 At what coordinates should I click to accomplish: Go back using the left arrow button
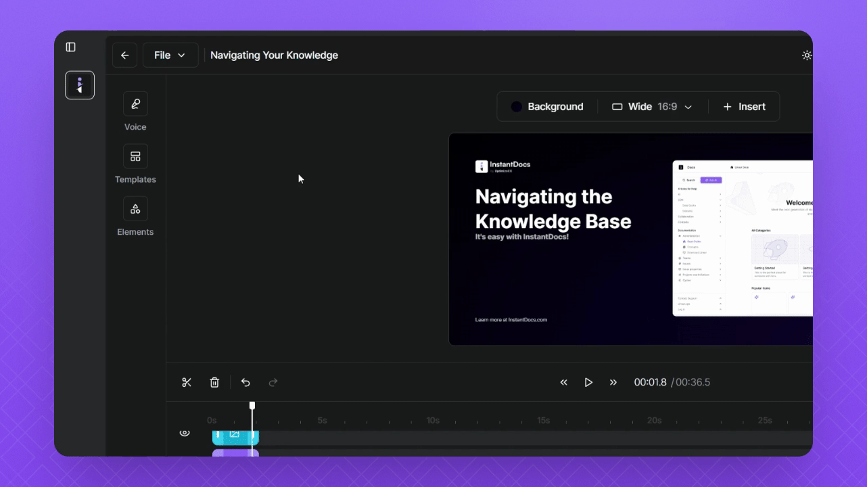124,55
